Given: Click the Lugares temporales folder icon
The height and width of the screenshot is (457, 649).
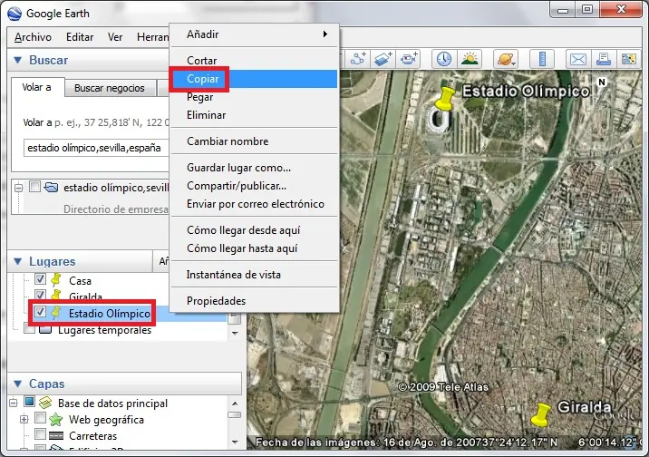Looking at the screenshot, I should point(45,329).
